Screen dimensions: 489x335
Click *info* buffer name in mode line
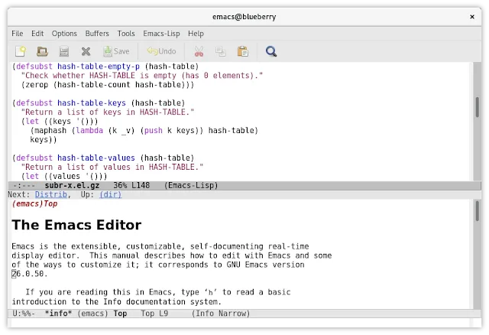(x=58, y=314)
